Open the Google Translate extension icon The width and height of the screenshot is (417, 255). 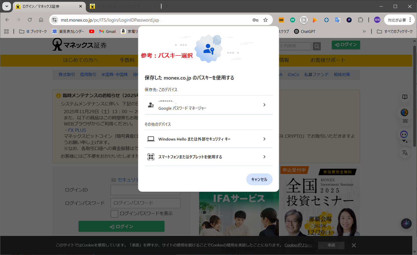click(338, 20)
